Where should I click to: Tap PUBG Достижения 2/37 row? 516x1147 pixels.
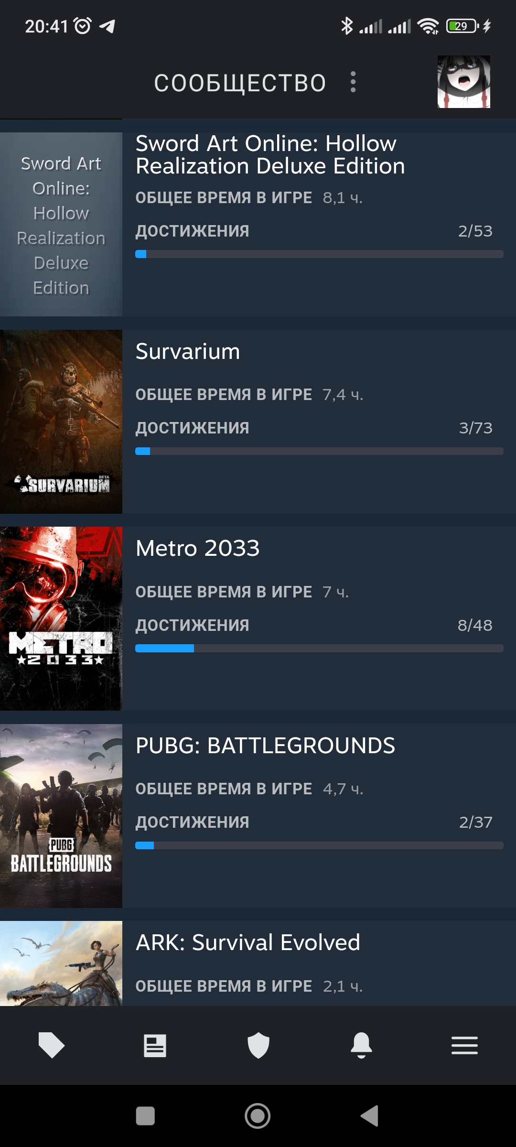pyautogui.click(x=314, y=822)
